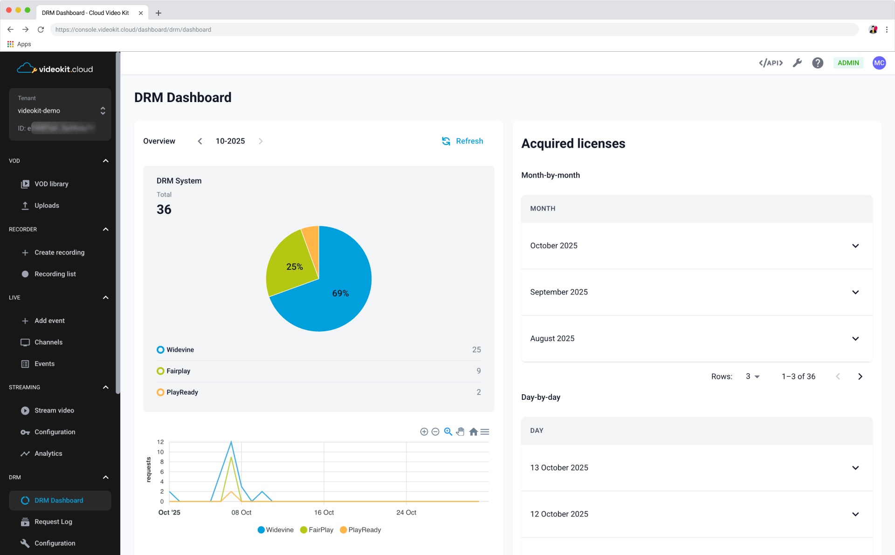
Task: Open the chart hamburger menu icon
Action: click(485, 432)
